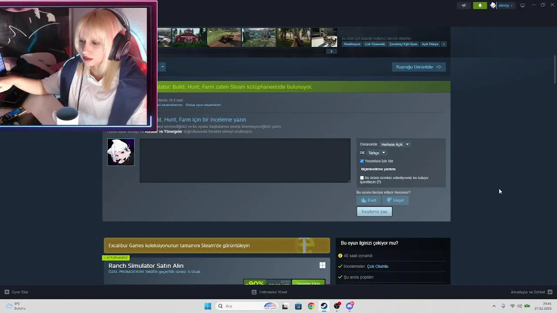Open Wi-Fi network tray icon

513,306
